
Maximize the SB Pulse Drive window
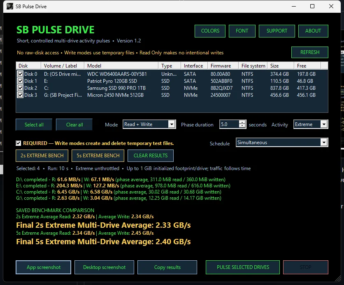pos(312,6)
